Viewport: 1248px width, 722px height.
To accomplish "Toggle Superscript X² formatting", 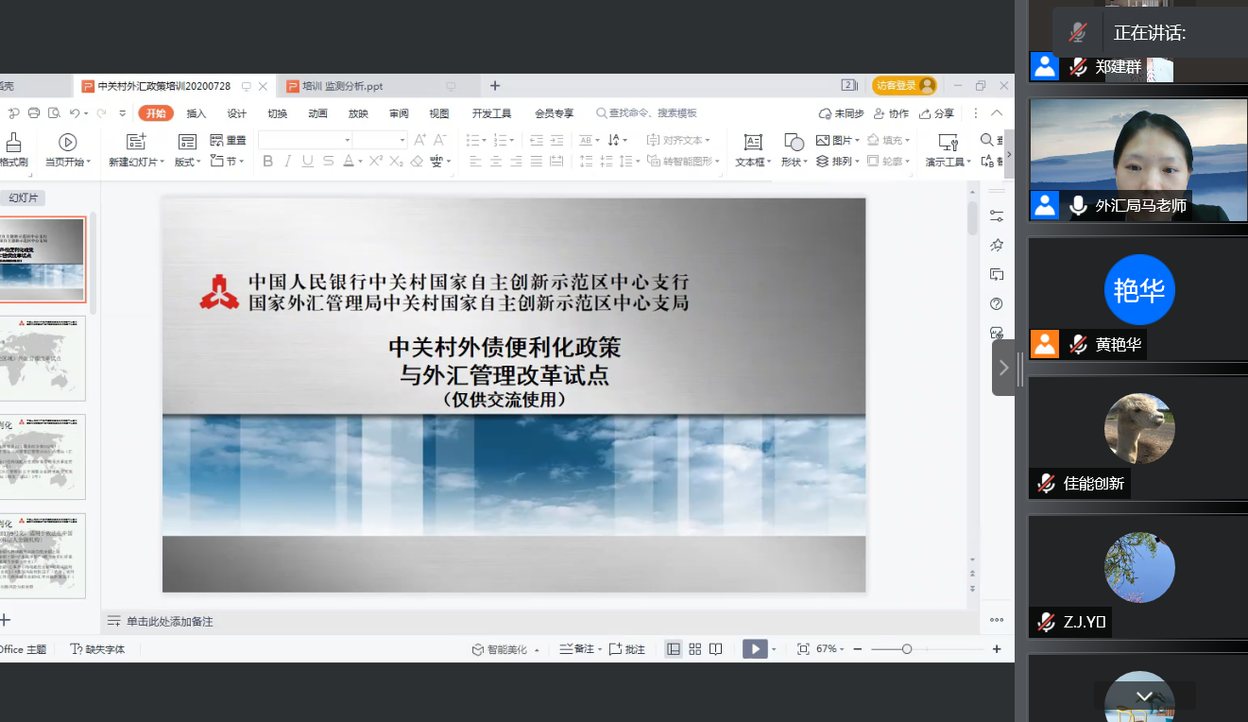I will [x=375, y=162].
